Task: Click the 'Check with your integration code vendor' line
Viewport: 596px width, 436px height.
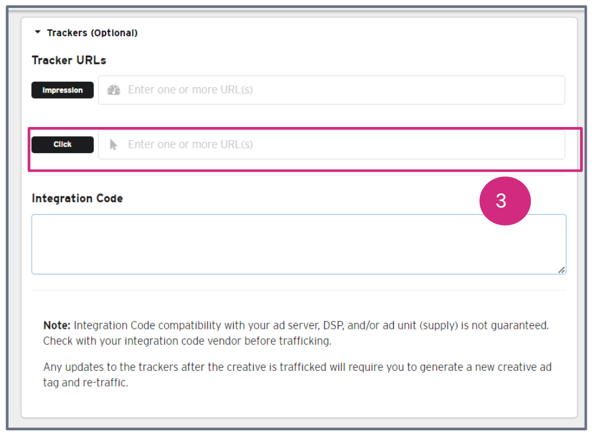Action: click(x=187, y=341)
